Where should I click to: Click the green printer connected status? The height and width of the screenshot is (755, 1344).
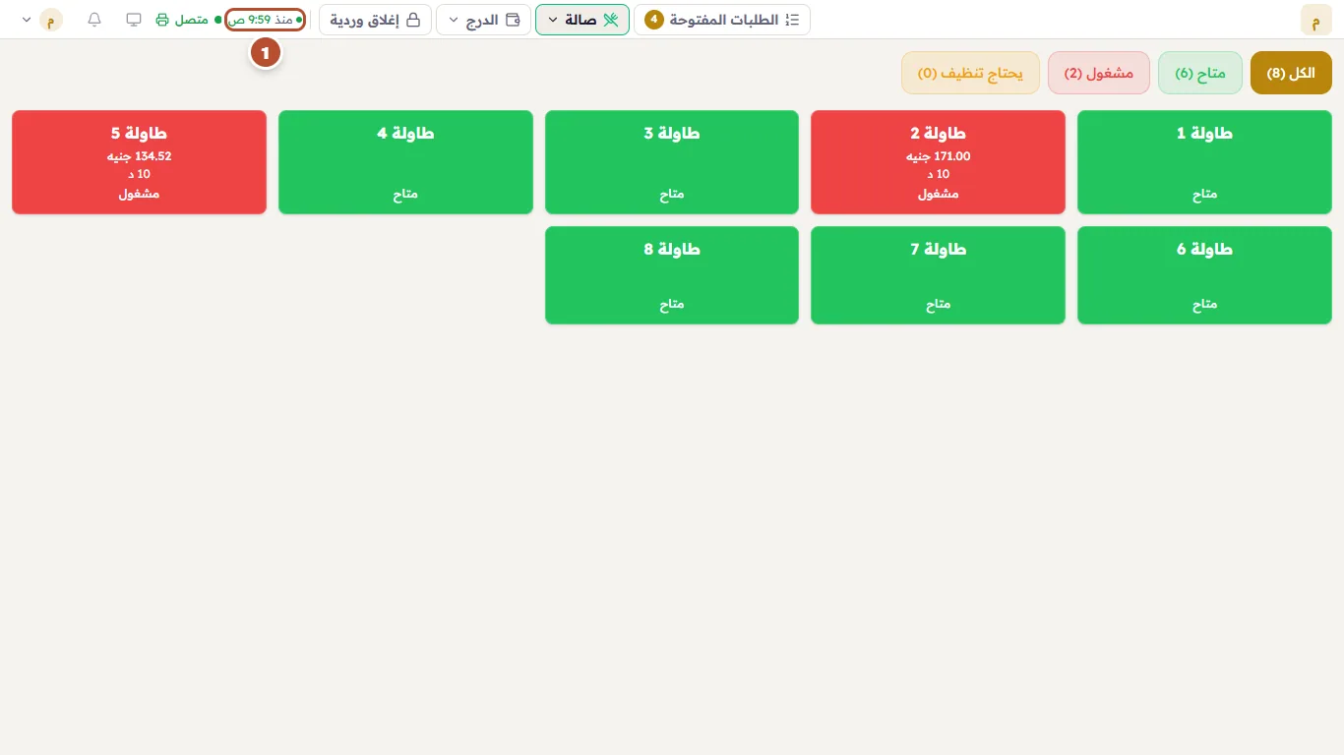click(188, 20)
